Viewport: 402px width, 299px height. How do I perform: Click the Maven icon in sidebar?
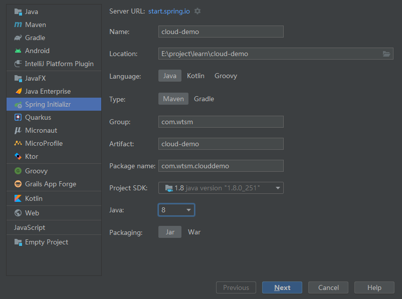pos(18,25)
